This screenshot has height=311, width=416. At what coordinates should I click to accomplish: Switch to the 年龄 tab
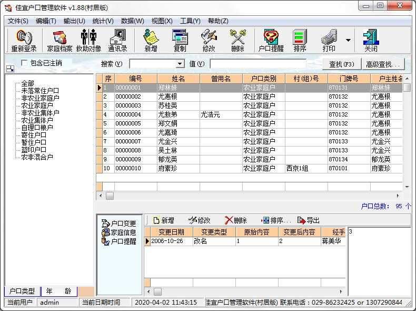tap(58, 291)
